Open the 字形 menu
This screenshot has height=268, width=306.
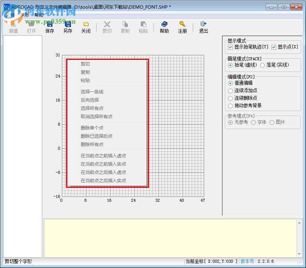click(24, 15)
